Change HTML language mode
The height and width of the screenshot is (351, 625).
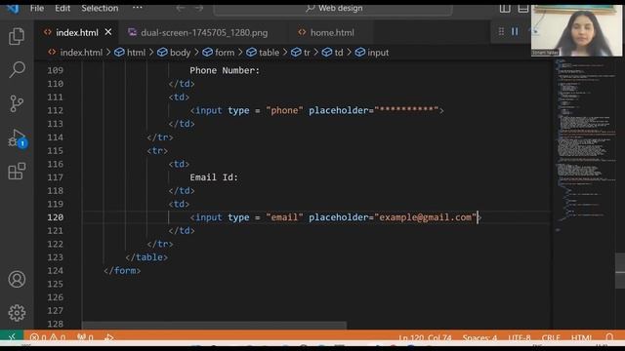[x=582, y=338]
